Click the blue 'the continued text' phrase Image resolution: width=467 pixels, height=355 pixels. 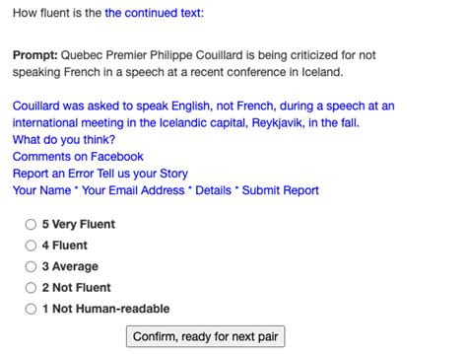point(153,13)
